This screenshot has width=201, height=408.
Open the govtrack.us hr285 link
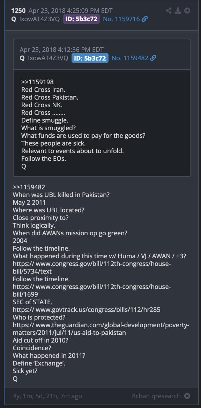(87, 309)
